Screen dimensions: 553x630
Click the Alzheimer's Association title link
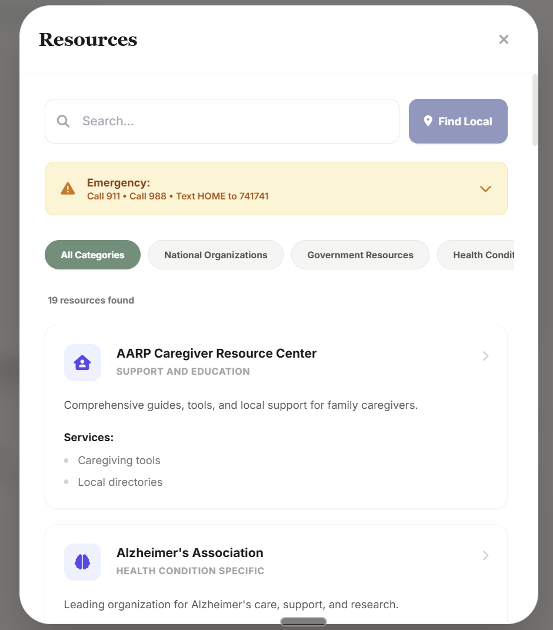point(189,552)
